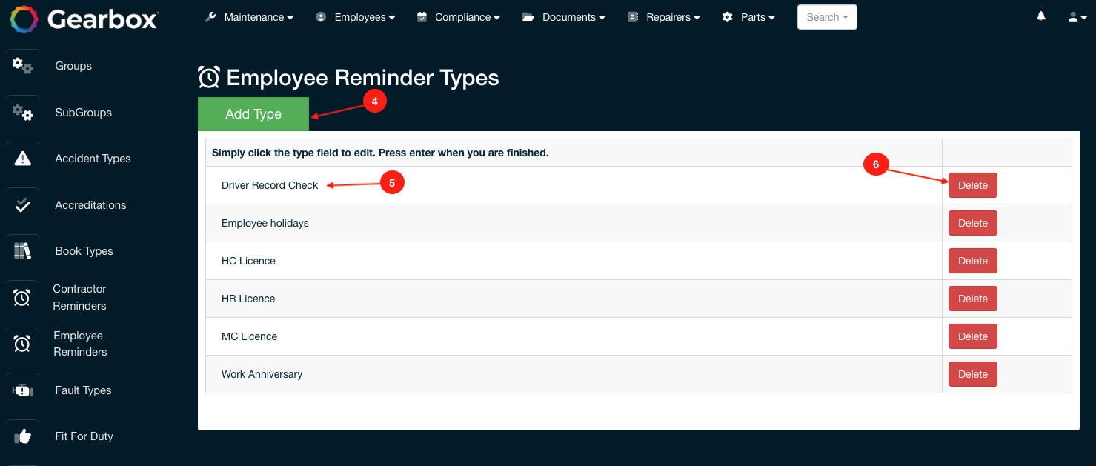Screen dimensions: 1096x466
Task: Open the Employees dropdown menu
Action: [x=356, y=17]
